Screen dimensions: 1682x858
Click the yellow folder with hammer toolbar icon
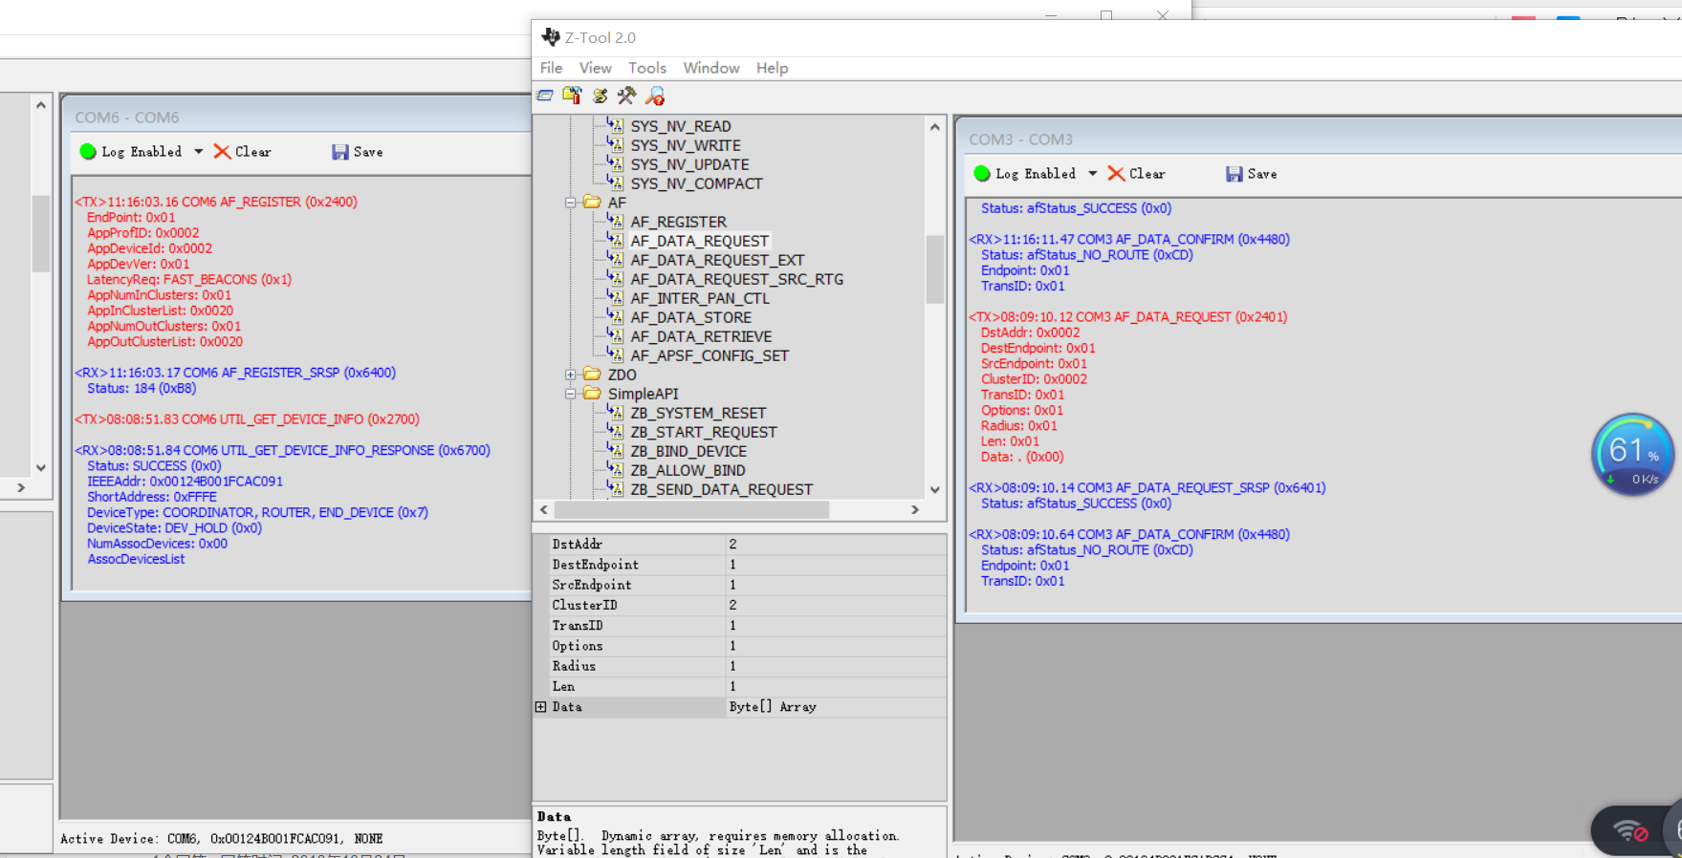[x=572, y=96]
